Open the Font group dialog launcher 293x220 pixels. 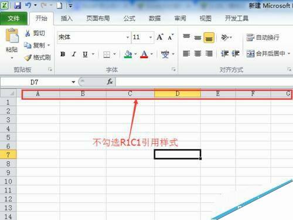[173, 69]
